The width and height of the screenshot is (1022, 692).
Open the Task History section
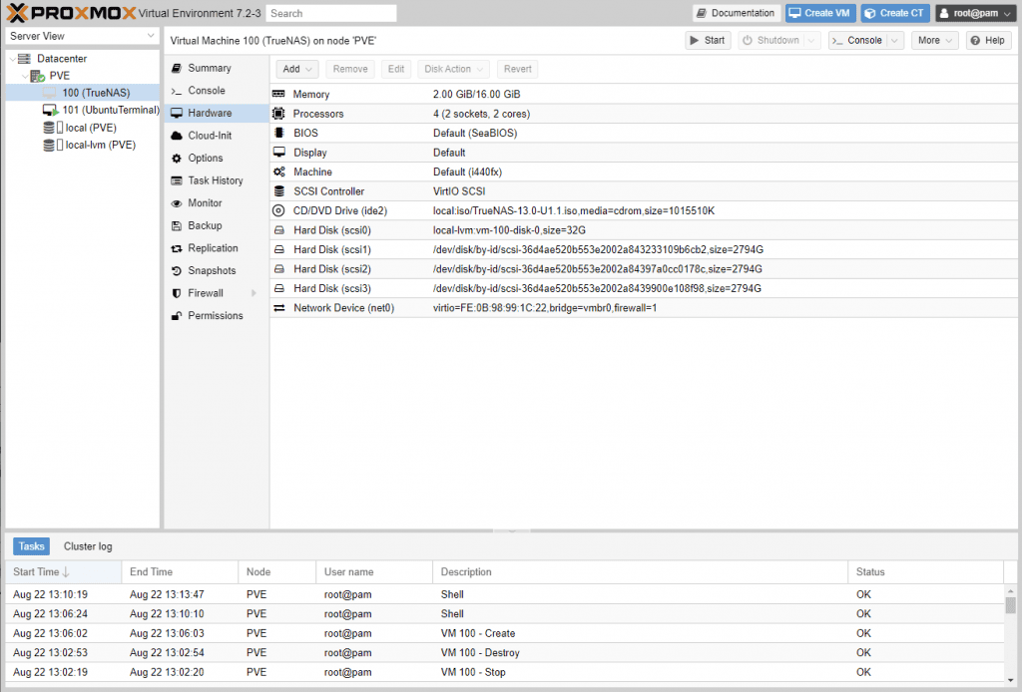(x=217, y=180)
